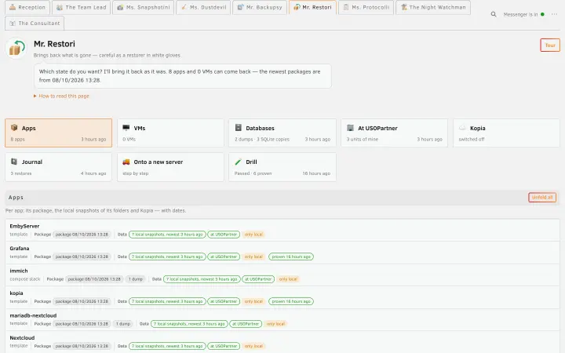Click immich '1 dump' badge
This screenshot has height=353, width=565.
tap(136, 279)
